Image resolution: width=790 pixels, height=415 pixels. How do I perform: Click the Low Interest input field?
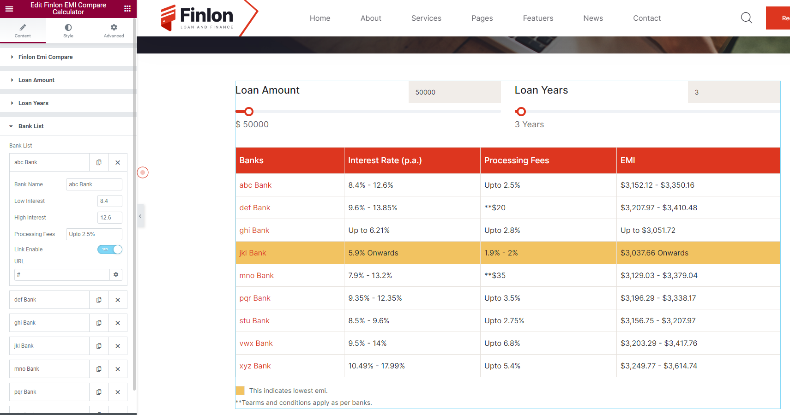pyautogui.click(x=109, y=201)
